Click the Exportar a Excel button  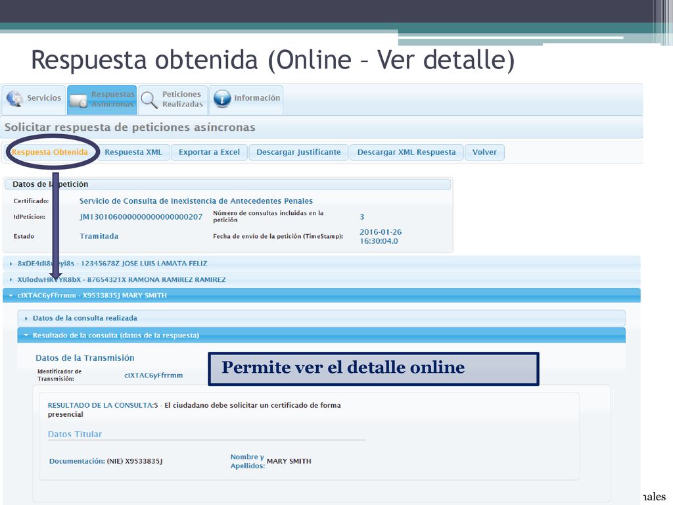coord(209,152)
